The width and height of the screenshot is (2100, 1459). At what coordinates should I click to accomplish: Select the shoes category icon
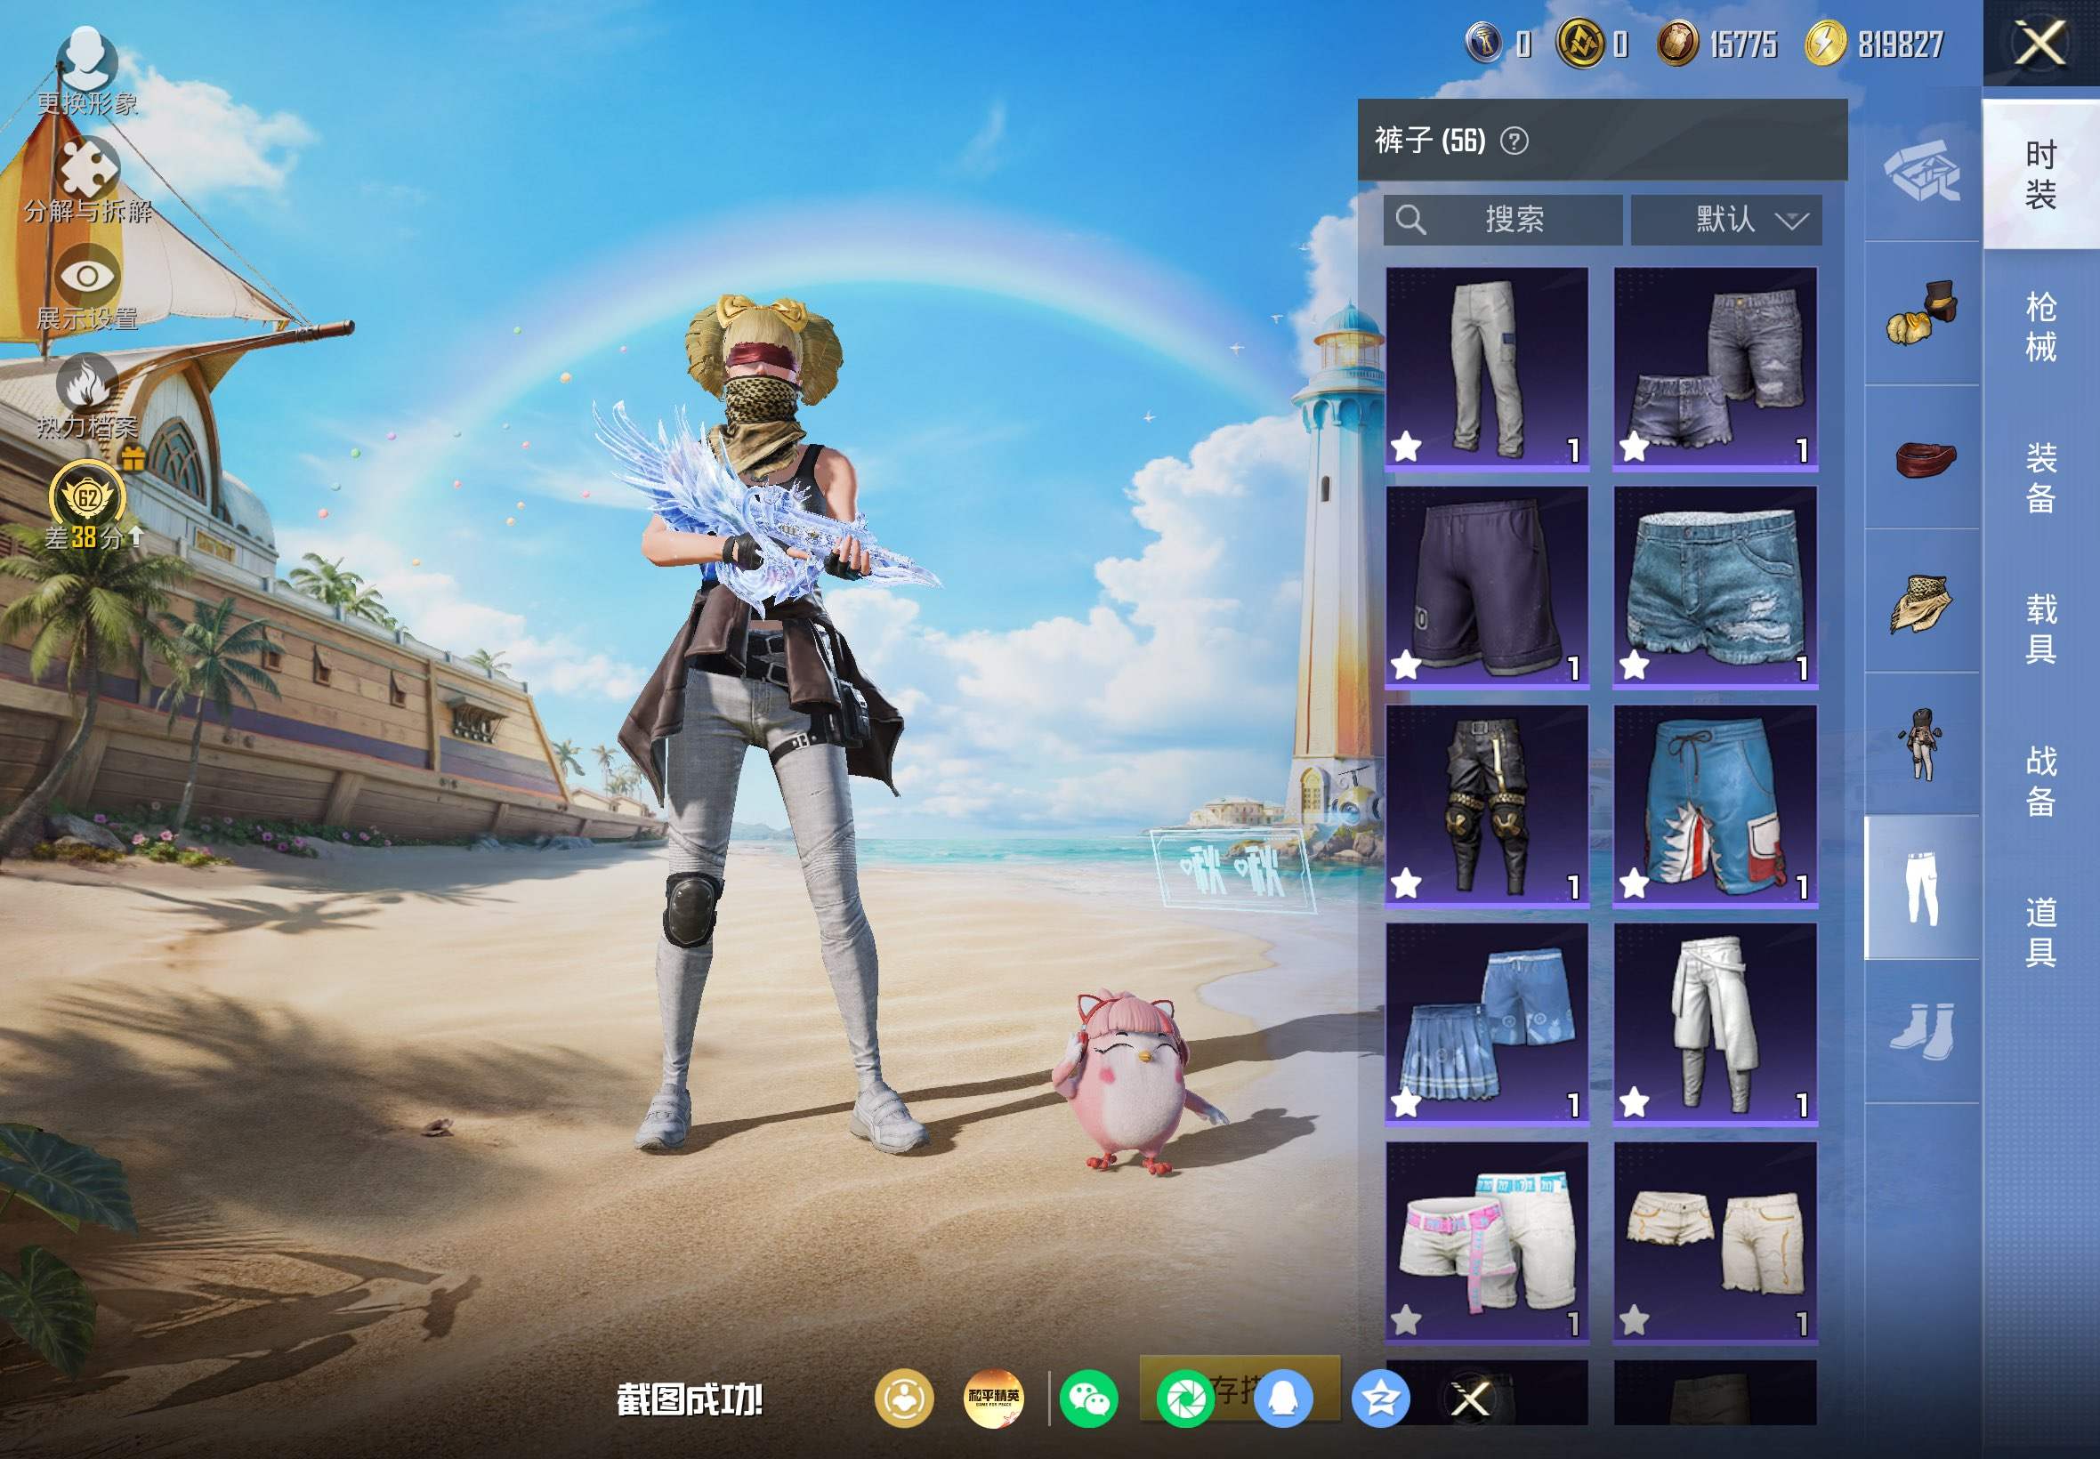tap(1922, 1031)
